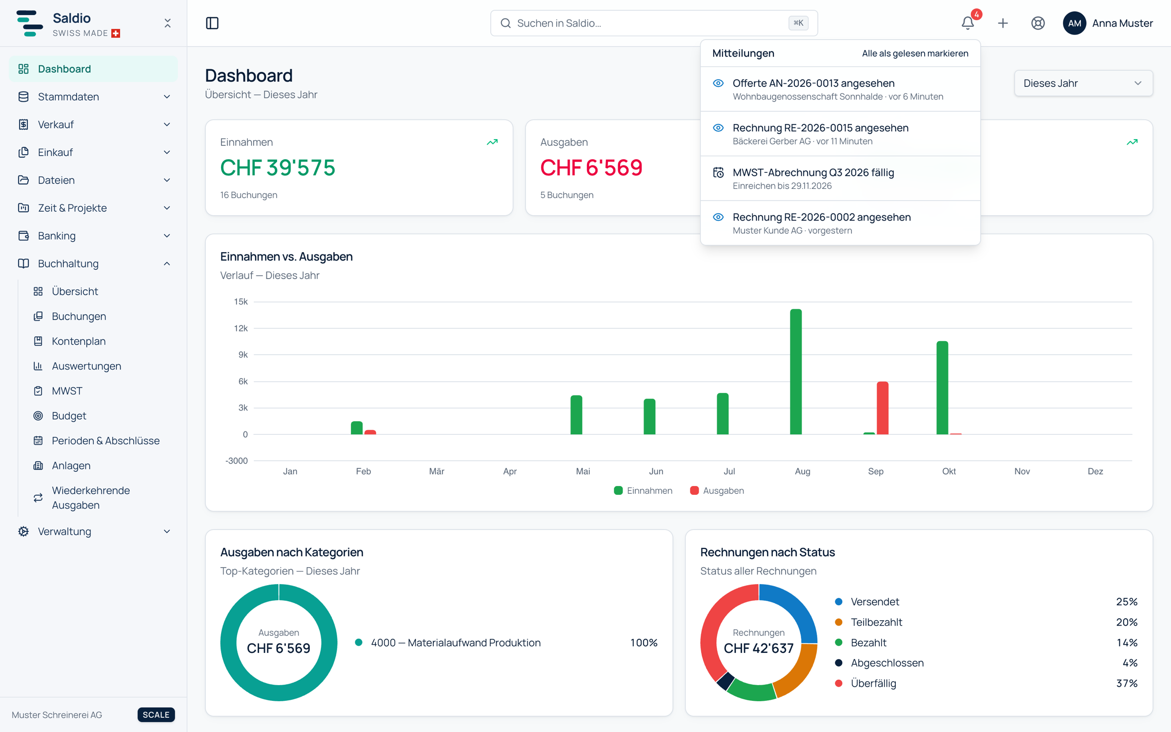Open the Dieses Jahr period dropdown

pos(1083,83)
